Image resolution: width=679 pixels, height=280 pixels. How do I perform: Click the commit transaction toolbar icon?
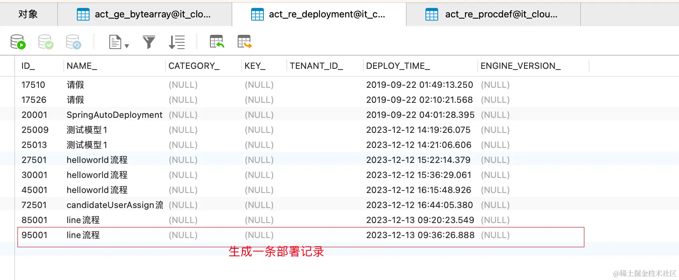click(46, 42)
